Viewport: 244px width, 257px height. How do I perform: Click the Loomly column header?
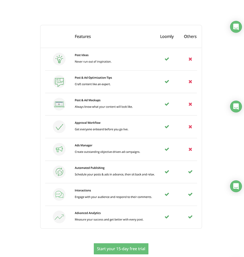[x=167, y=36]
